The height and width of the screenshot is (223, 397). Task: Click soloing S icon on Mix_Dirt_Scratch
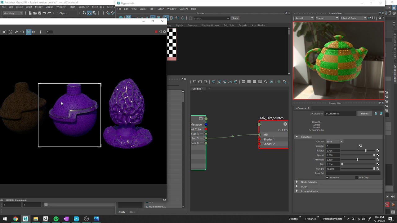tap(285, 124)
